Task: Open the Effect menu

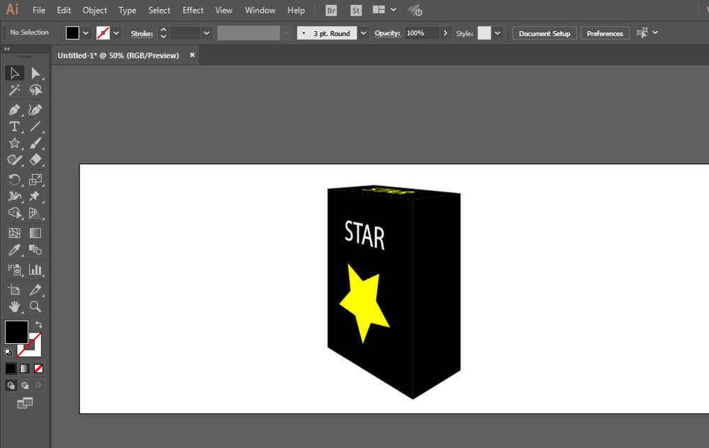Action: point(193,11)
